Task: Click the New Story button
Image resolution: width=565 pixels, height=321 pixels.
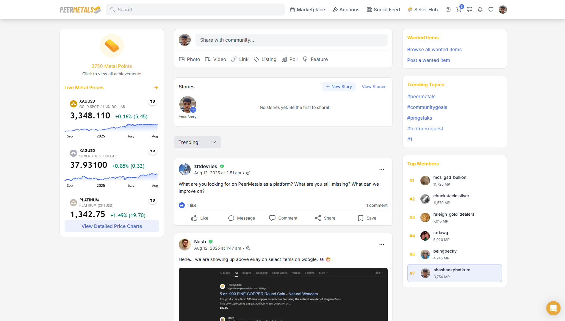Action: 339,87
